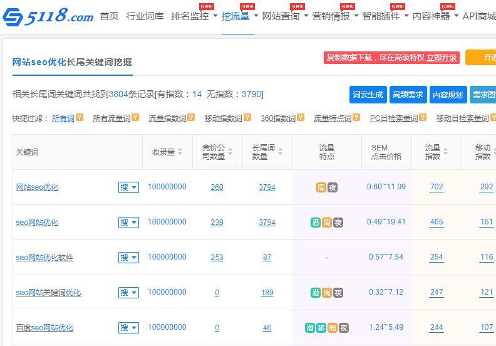The width and height of the screenshot is (496, 346).
Task: Click 高频需求 button
Action: click(408, 95)
